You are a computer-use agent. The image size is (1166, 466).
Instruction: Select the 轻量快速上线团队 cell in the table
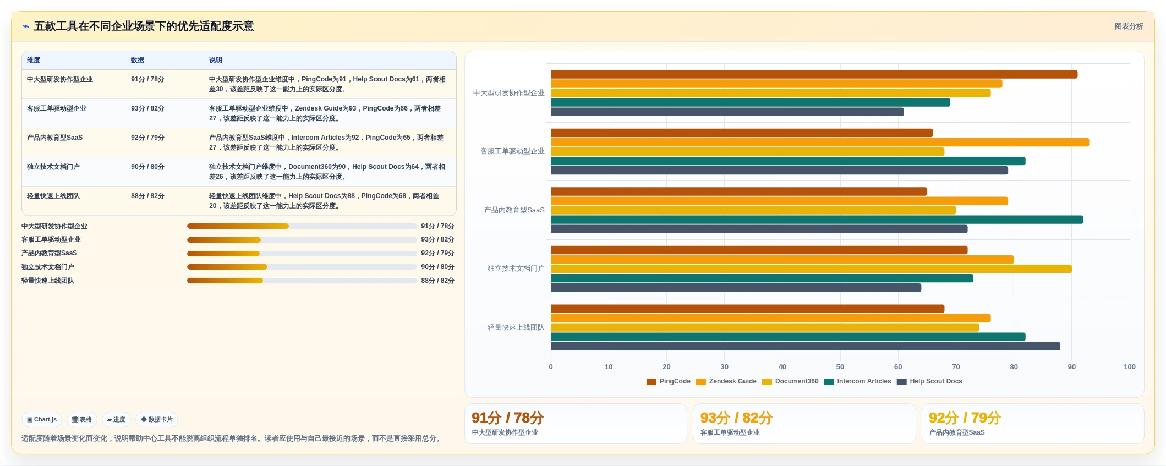pyautogui.click(x=53, y=196)
